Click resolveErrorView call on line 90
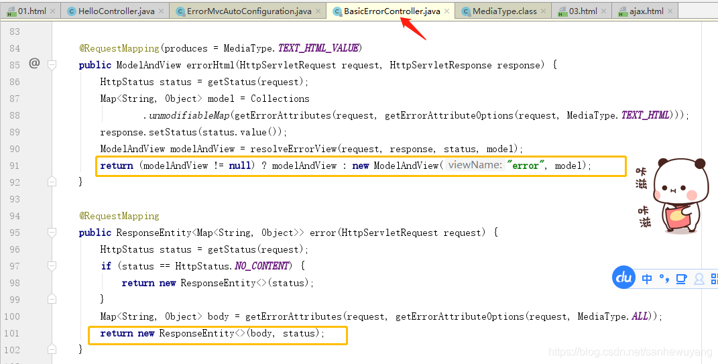Viewport: 718px width, 364px height. [294, 149]
